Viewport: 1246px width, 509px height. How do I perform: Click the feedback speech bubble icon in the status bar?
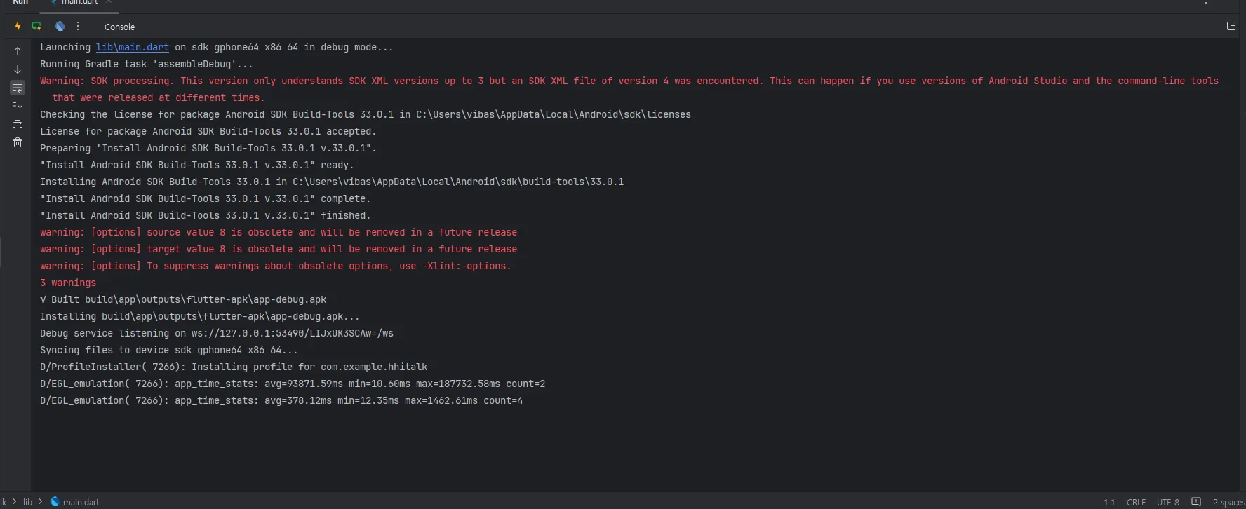tap(1196, 501)
